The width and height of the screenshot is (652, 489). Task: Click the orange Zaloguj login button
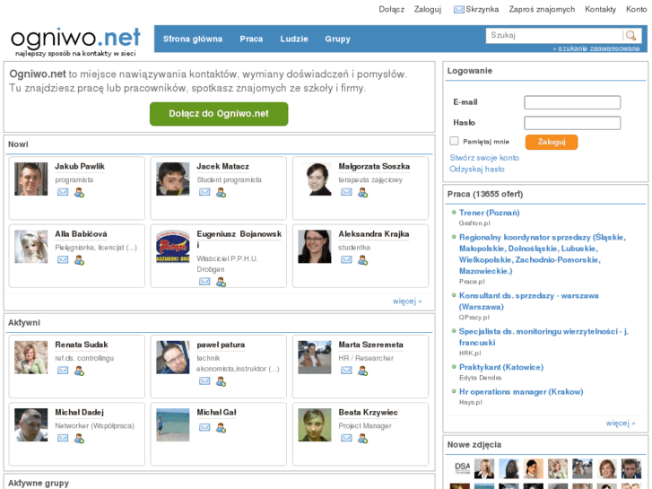click(552, 142)
